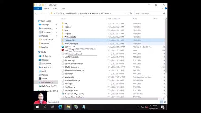
Task: Open This PC in navigation pane
Action: click(43, 52)
